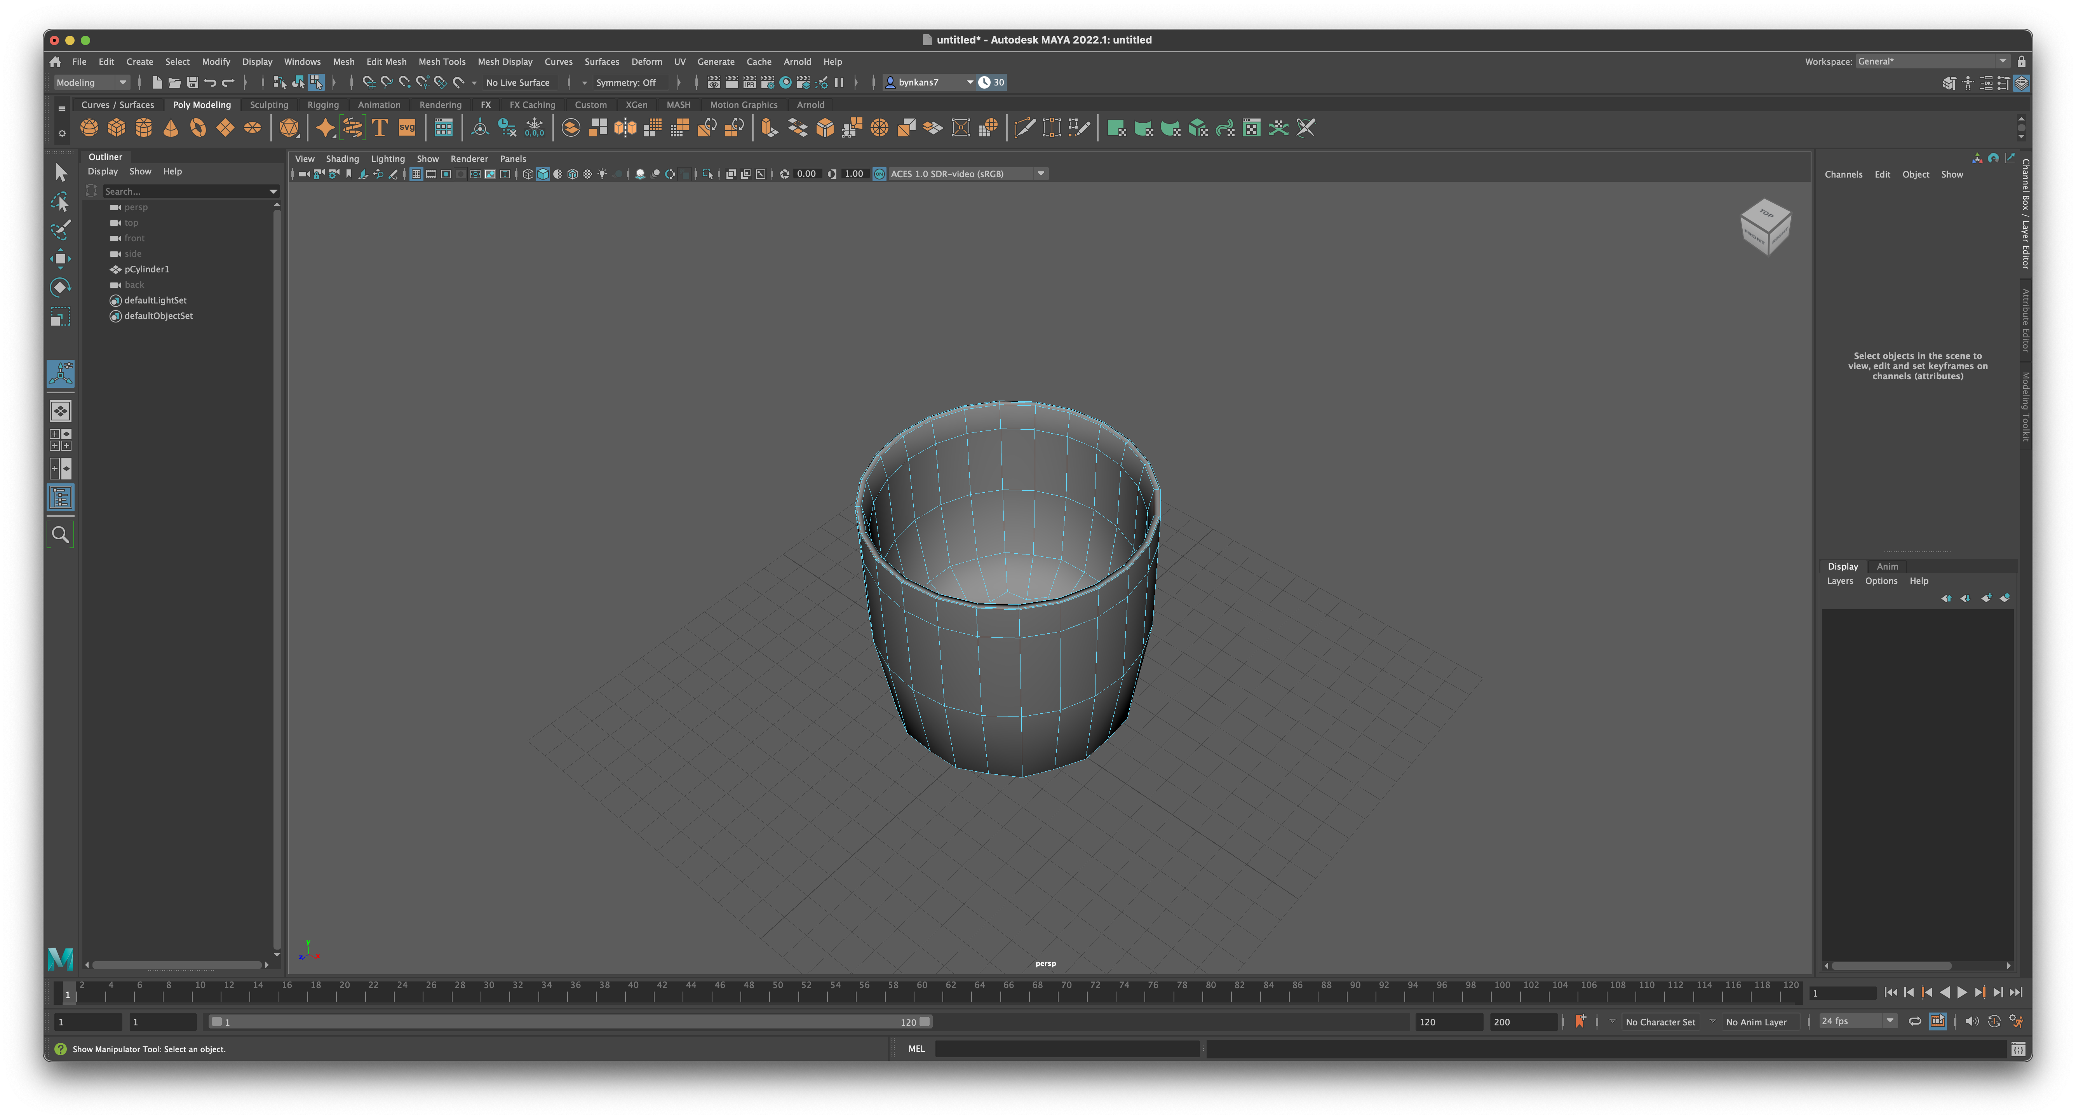Select defaultLightSet in the Outliner
2076x1119 pixels.
point(155,301)
